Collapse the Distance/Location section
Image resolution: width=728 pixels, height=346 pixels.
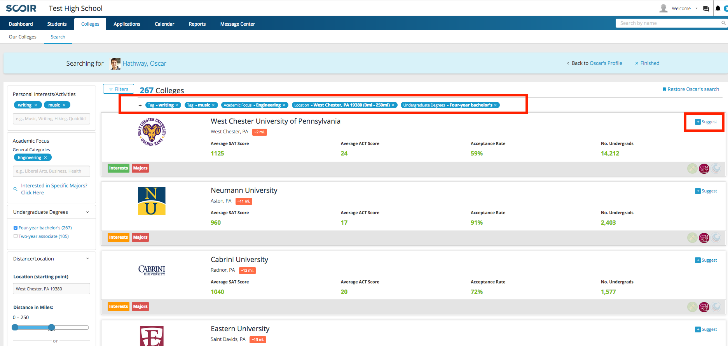87,259
